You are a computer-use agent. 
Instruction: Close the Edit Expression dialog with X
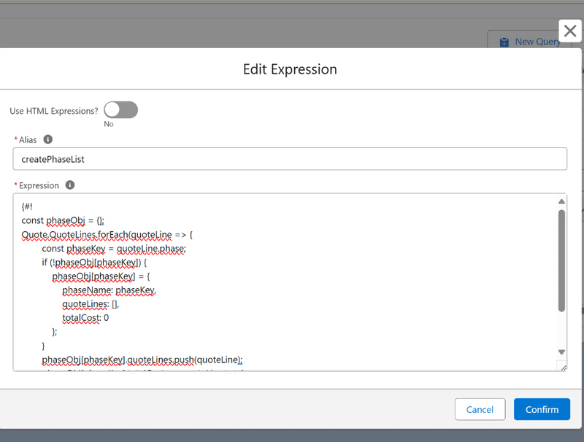coord(570,31)
